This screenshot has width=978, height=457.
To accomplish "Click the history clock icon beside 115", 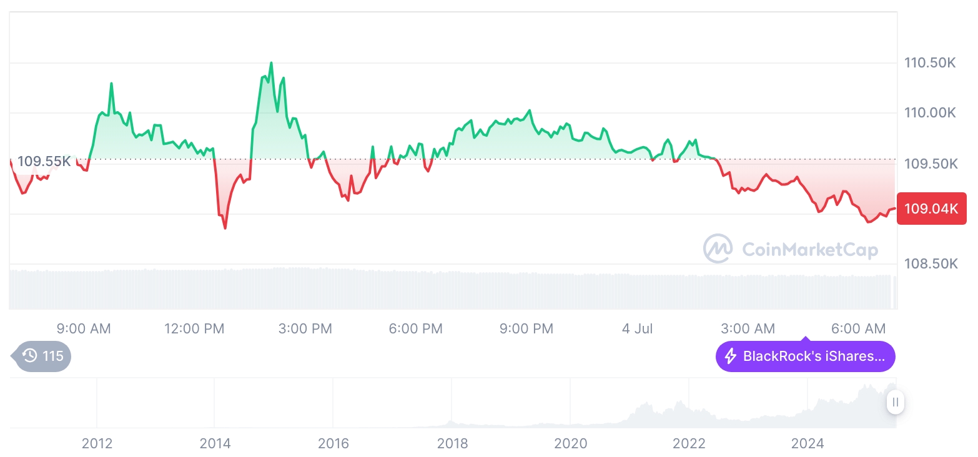I will click(x=29, y=356).
